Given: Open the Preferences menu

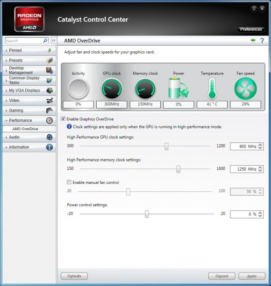Looking at the screenshot, I should pos(251,29).
